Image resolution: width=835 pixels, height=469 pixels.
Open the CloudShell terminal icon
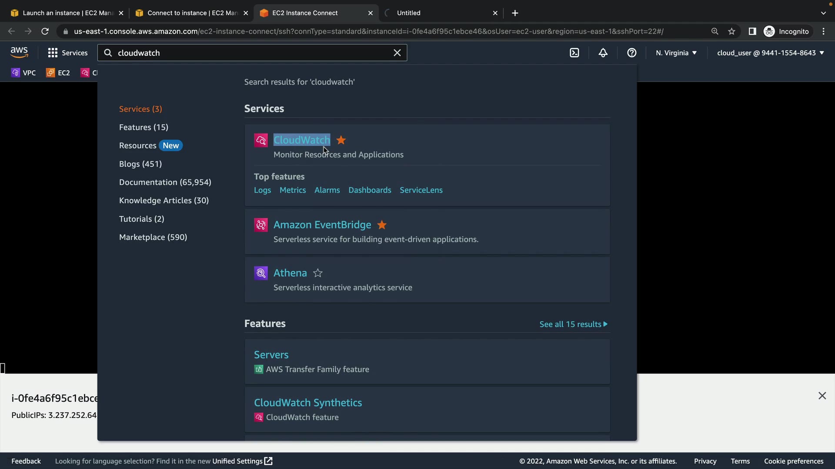(x=574, y=53)
